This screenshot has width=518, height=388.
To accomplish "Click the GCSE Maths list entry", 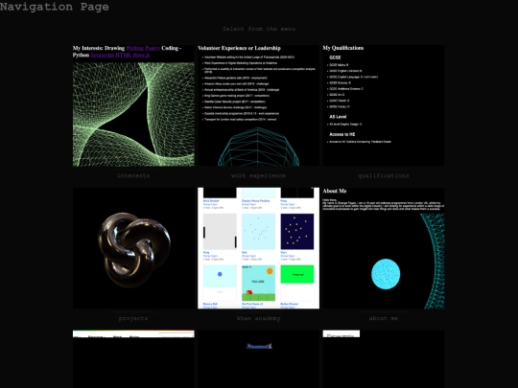I will (x=339, y=65).
